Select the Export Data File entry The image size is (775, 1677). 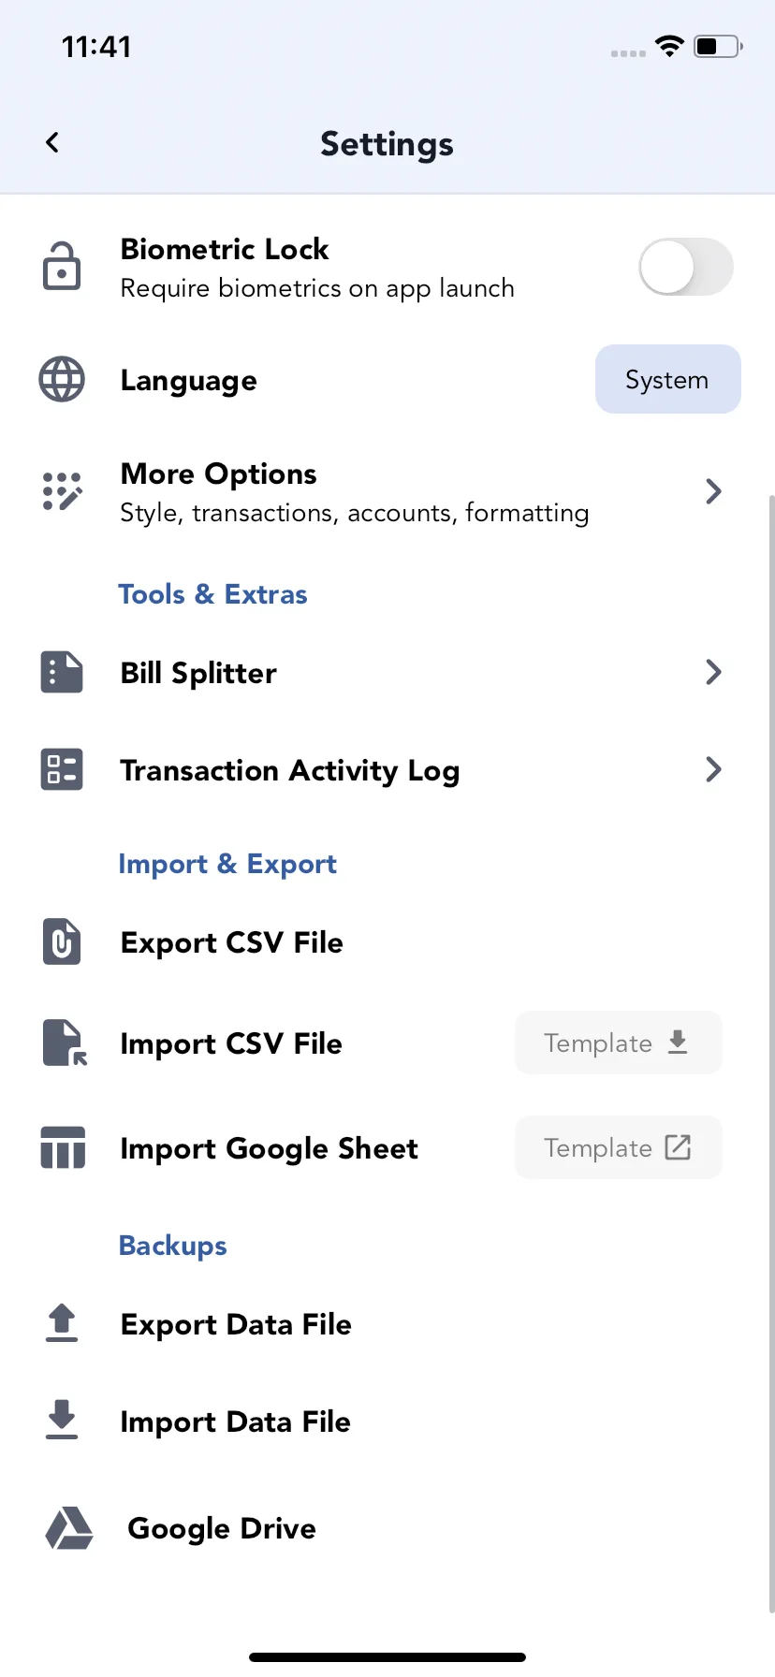(x=387, y=1324)
